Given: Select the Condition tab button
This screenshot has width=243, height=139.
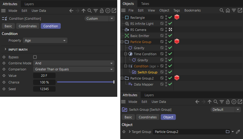Looking at the screenshot, I should [51, 26].
